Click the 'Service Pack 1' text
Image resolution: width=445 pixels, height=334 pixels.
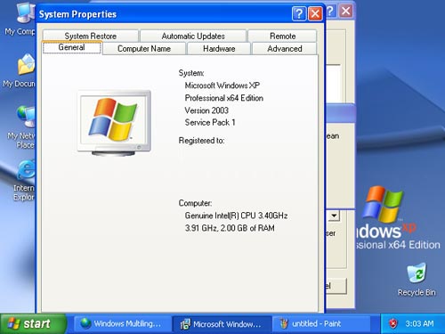point(210,122)
